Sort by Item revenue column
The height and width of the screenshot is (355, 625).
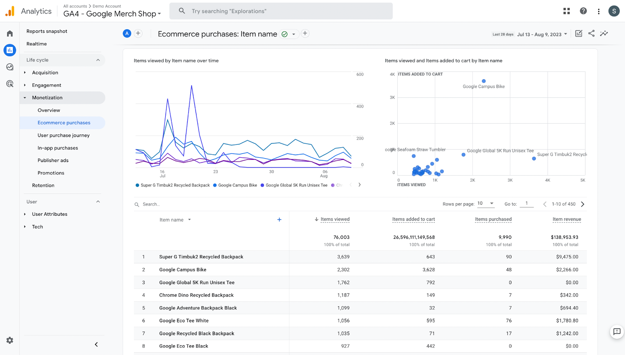click(x=567, y=219)
